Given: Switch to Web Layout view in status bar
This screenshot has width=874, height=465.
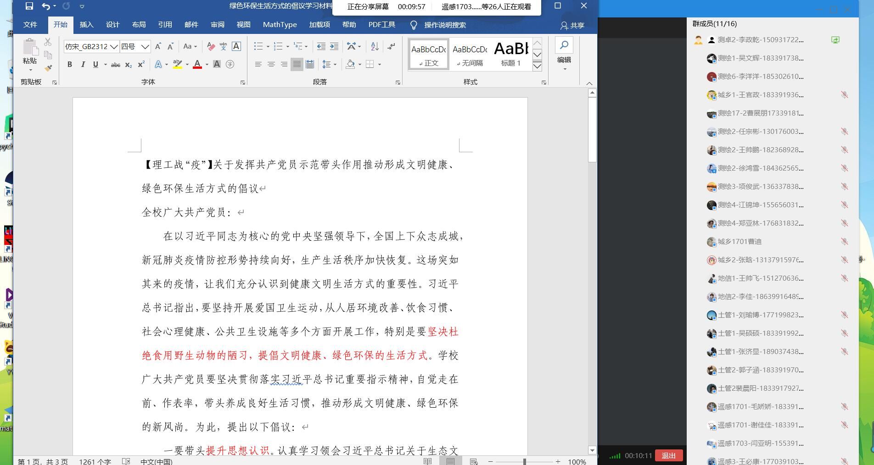Looking at the screenshot, I should pyautogui.click(x=474, y=461).
